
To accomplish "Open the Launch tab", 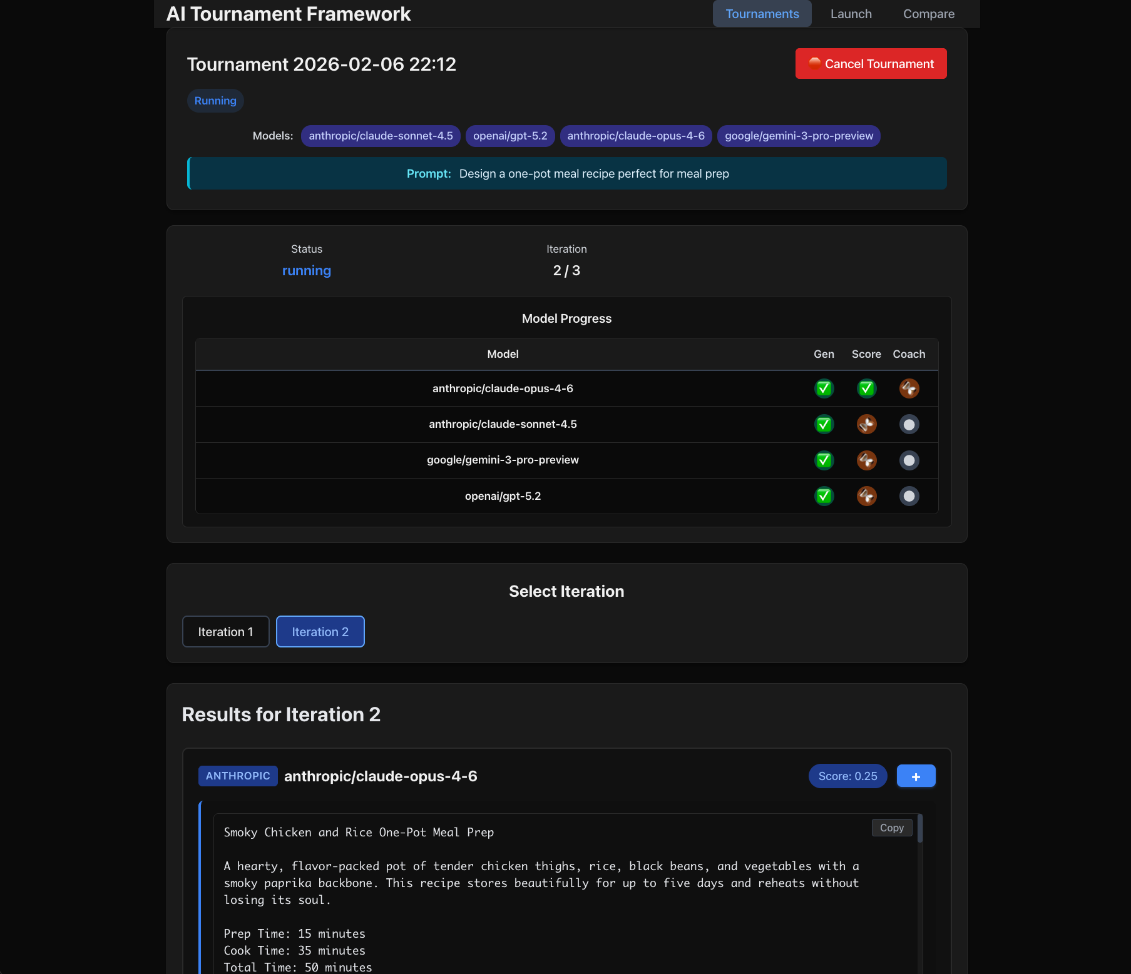I will pyautogui.click(x=851, y=13).
